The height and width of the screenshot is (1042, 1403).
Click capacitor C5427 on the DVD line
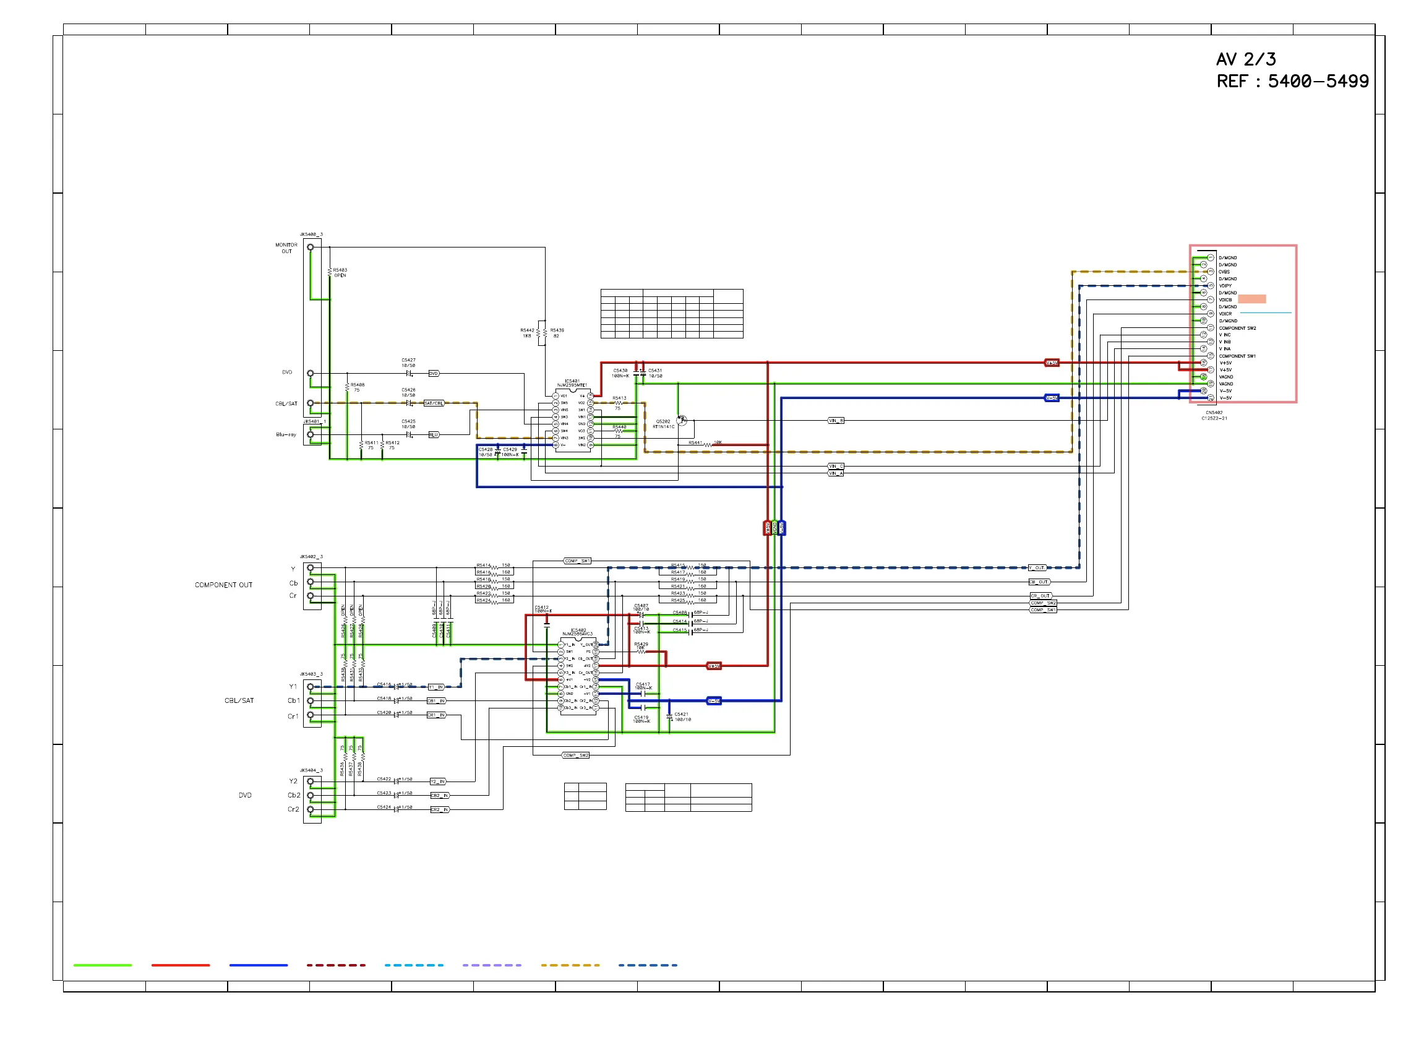(x=409, y=373)
